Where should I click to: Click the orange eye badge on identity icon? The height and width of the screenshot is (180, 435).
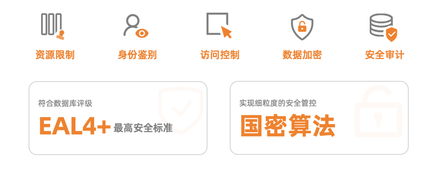click(142, 33)
